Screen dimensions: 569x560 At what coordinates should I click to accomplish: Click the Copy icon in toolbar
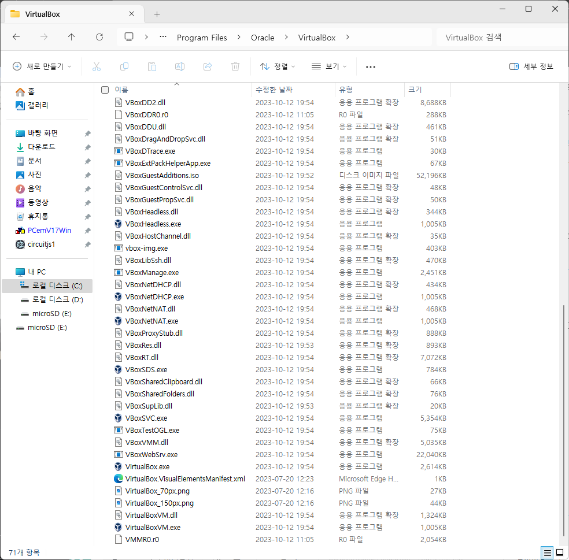124,66
